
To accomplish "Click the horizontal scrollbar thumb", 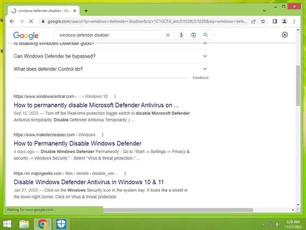I will pyautogui.click(x=178, y=210).
